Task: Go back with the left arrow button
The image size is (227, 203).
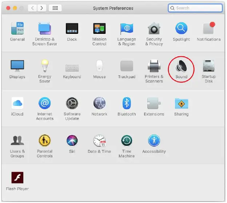Action: pyautogui.click(x=32, y=8)
